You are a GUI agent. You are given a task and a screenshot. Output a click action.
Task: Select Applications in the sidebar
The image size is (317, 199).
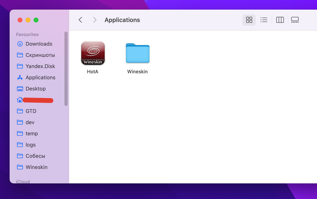(x=40, y=78)
